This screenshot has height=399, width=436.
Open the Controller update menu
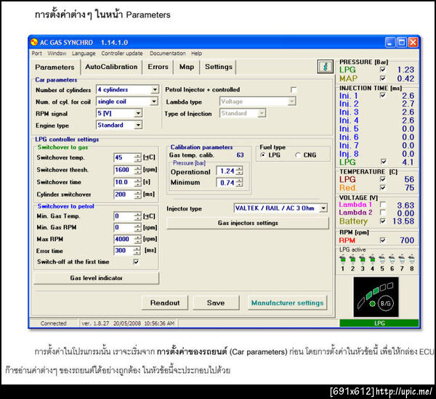pyautogui.click(x=122, y=53)
